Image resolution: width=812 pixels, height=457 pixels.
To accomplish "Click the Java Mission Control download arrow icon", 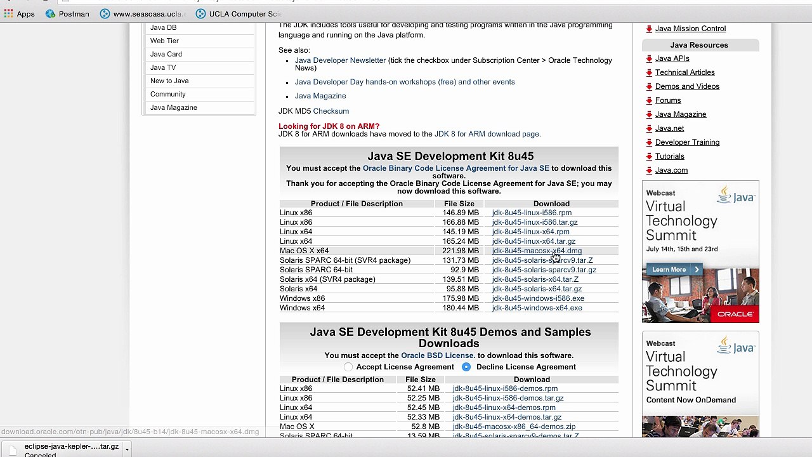I will coord(649,29).
